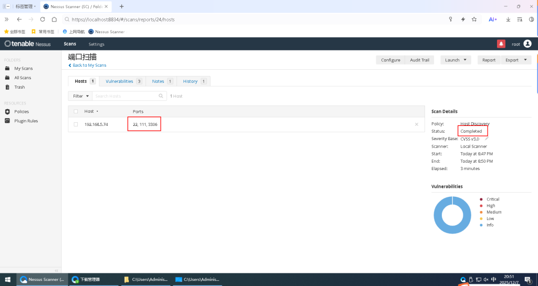Image resolution: width=538 pixels, height=286 pixels.
Task: Check the box for host 192.168.5.74
Action: (x=76, y=124)
